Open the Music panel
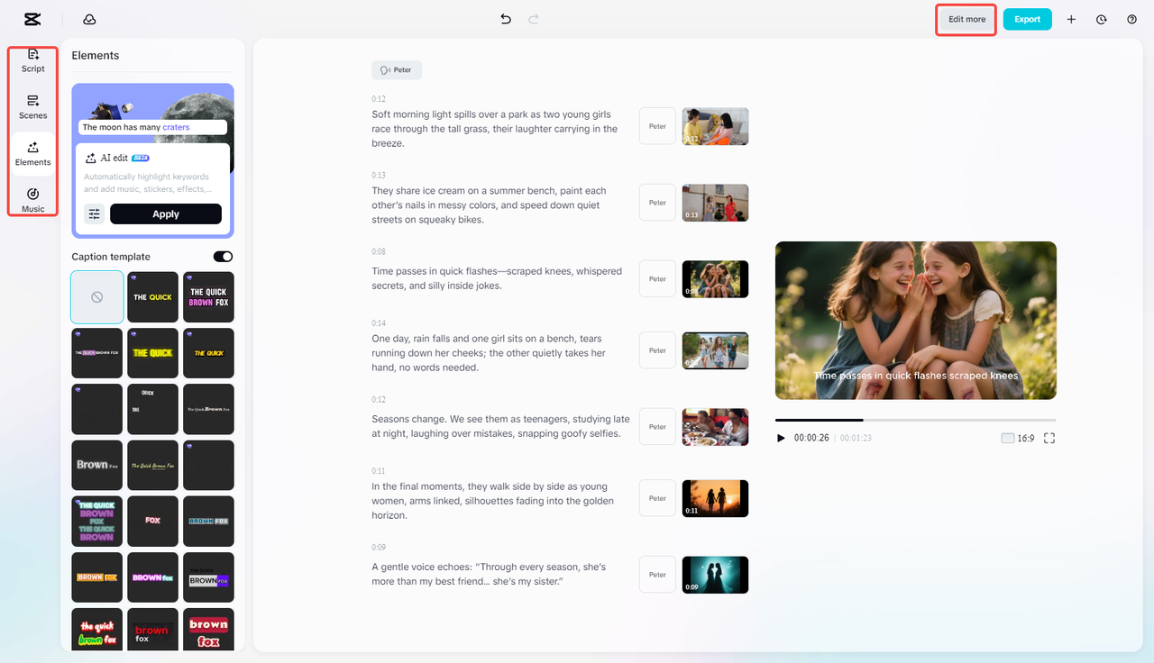1154x663 pixels. [x=32, y=200]
